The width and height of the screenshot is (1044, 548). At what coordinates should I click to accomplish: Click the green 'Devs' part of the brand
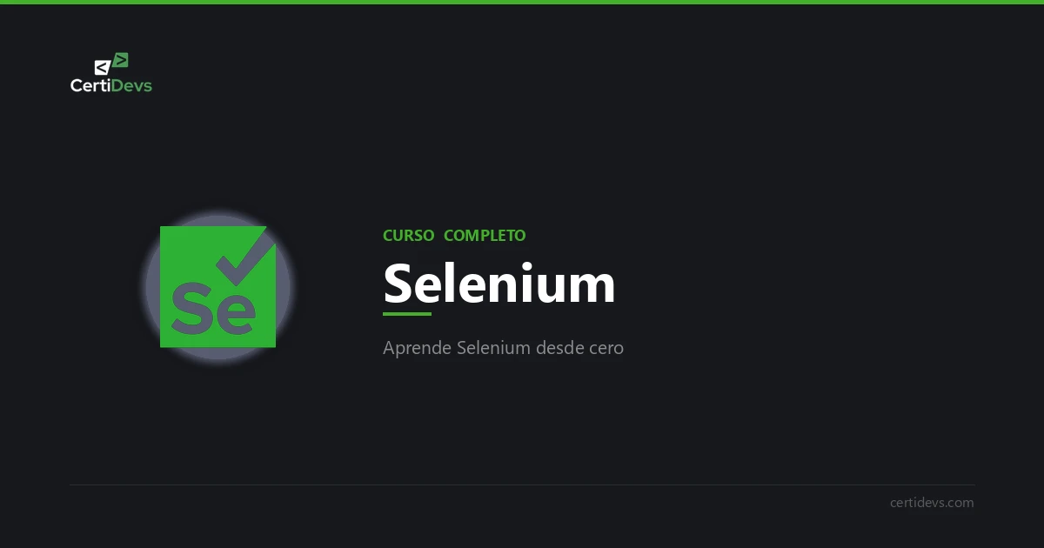point(132,85)
